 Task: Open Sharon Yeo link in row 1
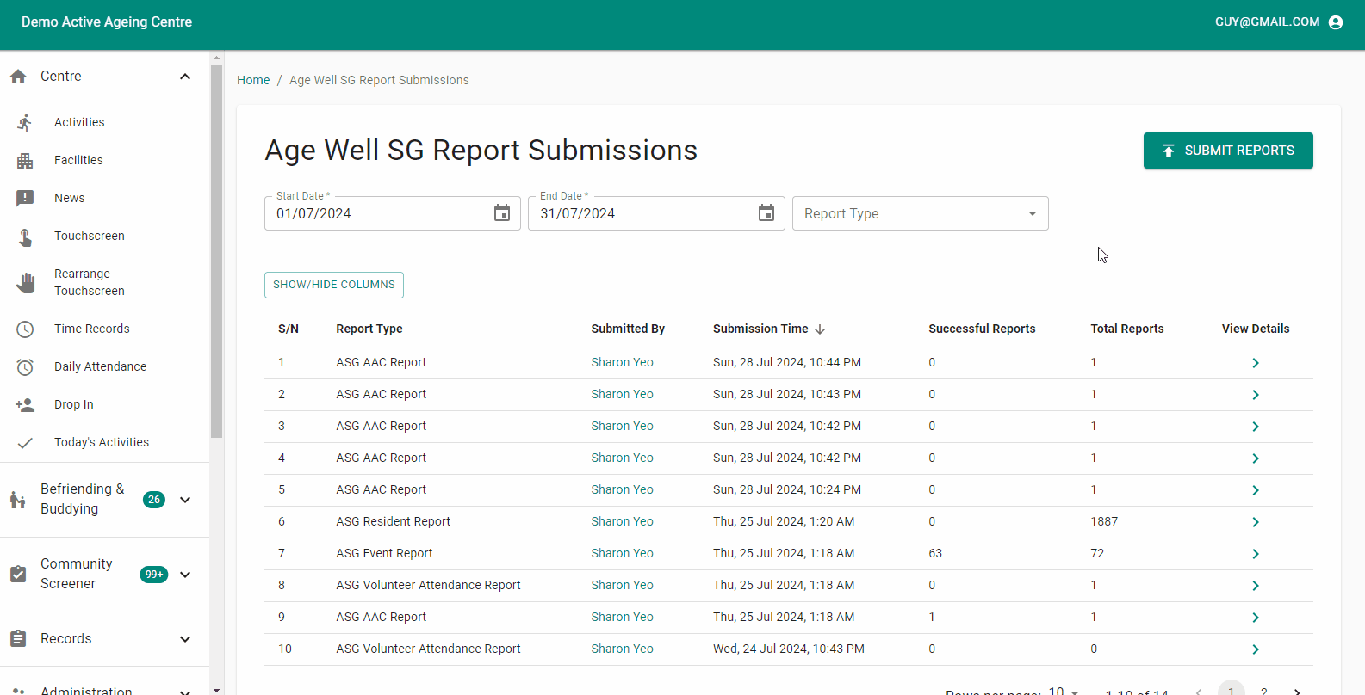click(622, 362)
